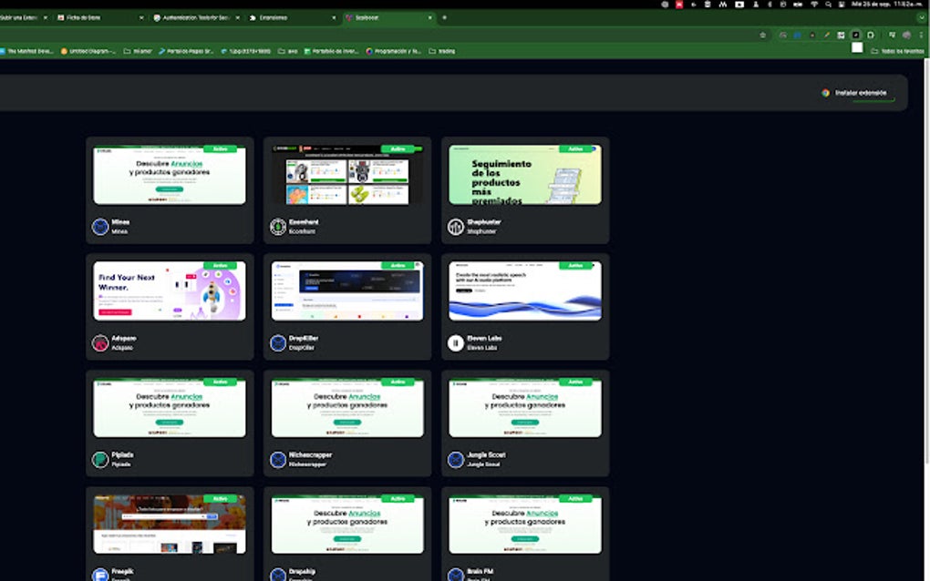Open the 'trading' bookmarks folder

point(446,50)
